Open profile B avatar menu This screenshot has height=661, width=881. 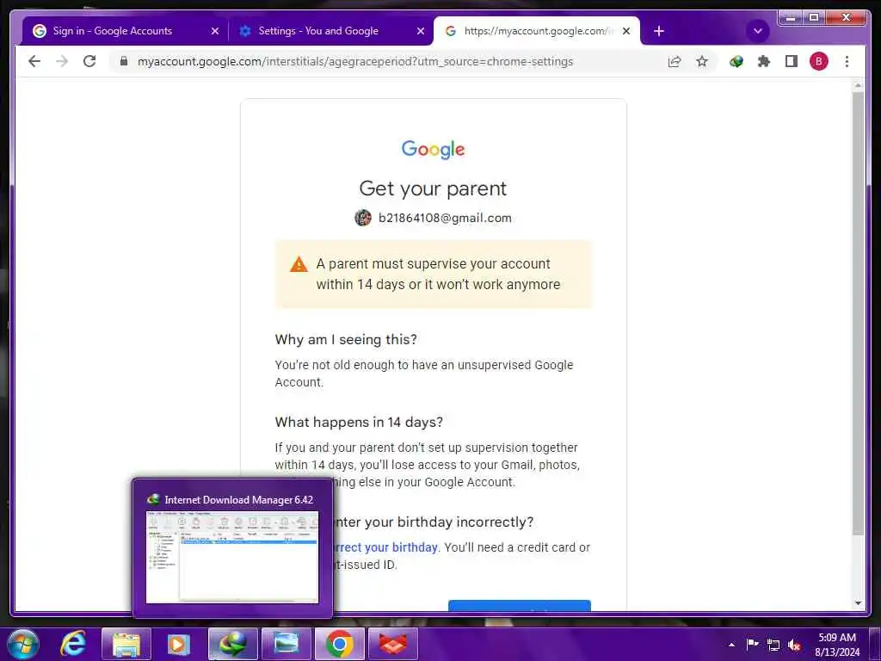[x=819, y=61]
